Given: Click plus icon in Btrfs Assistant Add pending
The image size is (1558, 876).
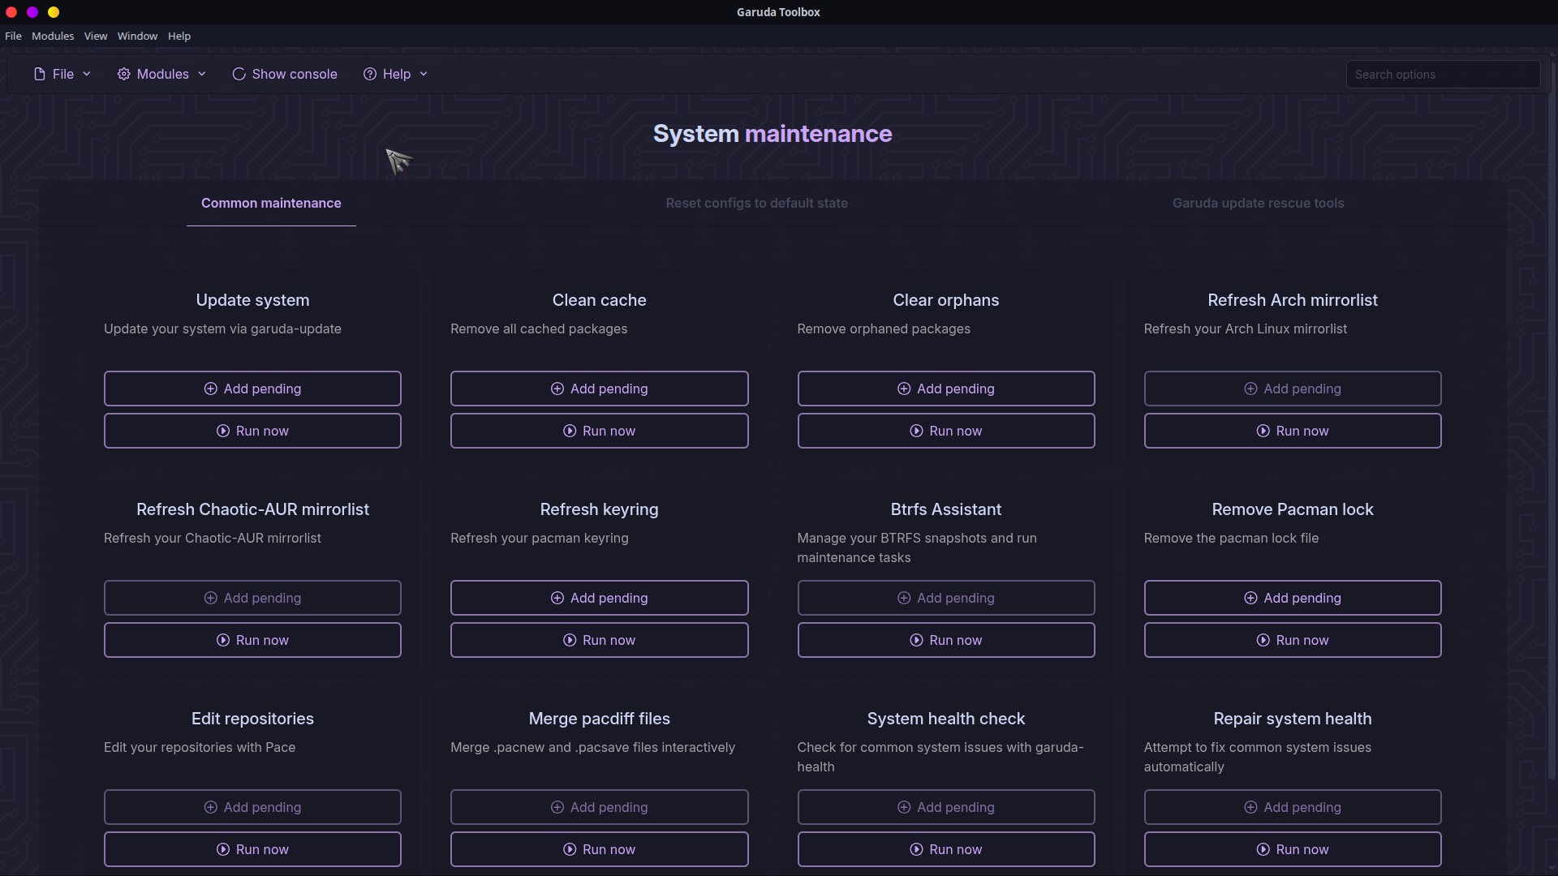Looking at the screenshot, I should (x=903, y=598).
